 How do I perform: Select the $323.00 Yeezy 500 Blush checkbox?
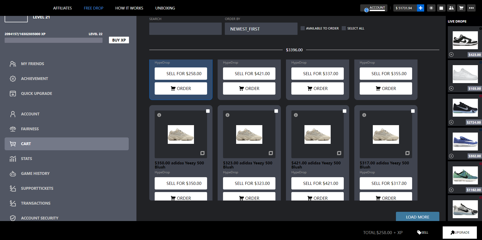pos(276,111)
